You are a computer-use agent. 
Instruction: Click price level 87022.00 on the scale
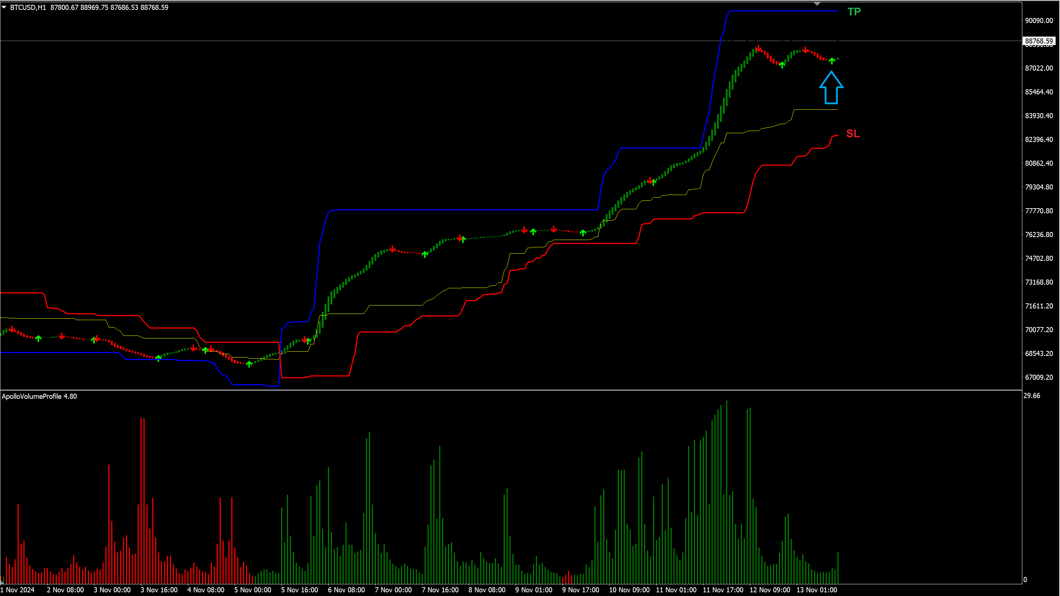[x=1039, y=68]
